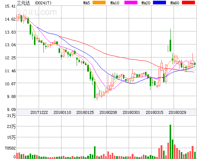Click the magenta MA10 legend swatch
The image size is (217, 159).
click(131, 3)
